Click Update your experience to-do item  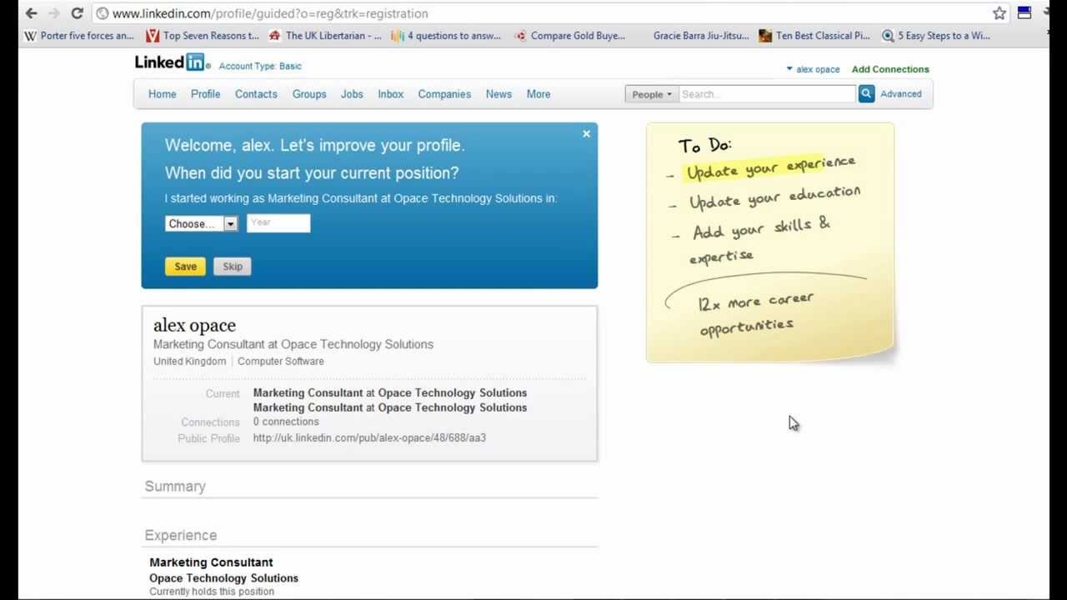coord(771,167)
